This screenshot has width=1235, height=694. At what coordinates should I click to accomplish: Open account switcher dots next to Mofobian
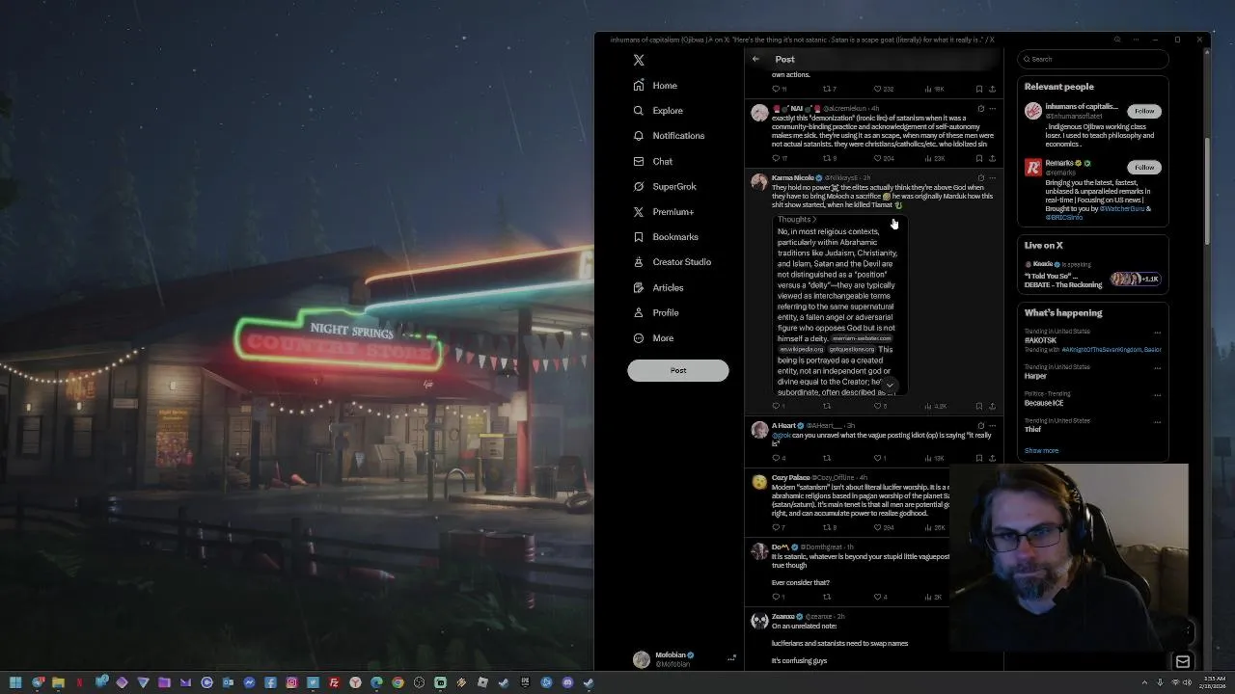[x=731, y=658]
